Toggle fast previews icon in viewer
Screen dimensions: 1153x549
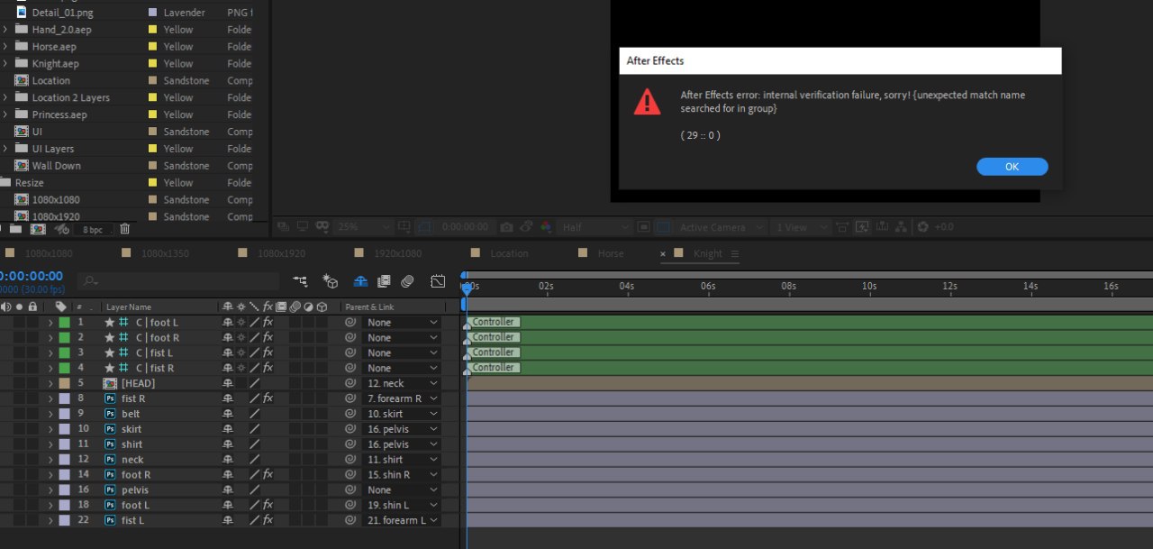pos(862,227)
